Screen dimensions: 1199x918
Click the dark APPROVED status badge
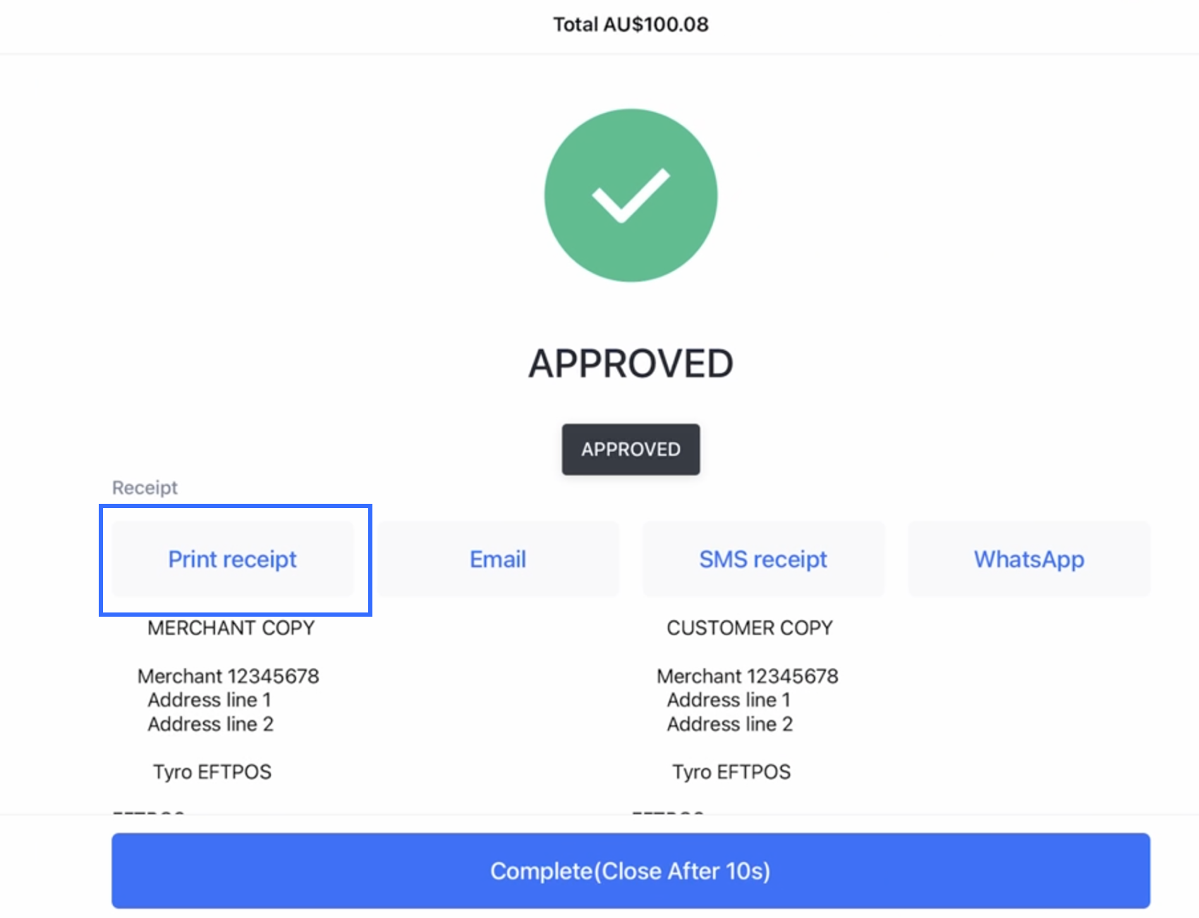[x=631, y=449]
